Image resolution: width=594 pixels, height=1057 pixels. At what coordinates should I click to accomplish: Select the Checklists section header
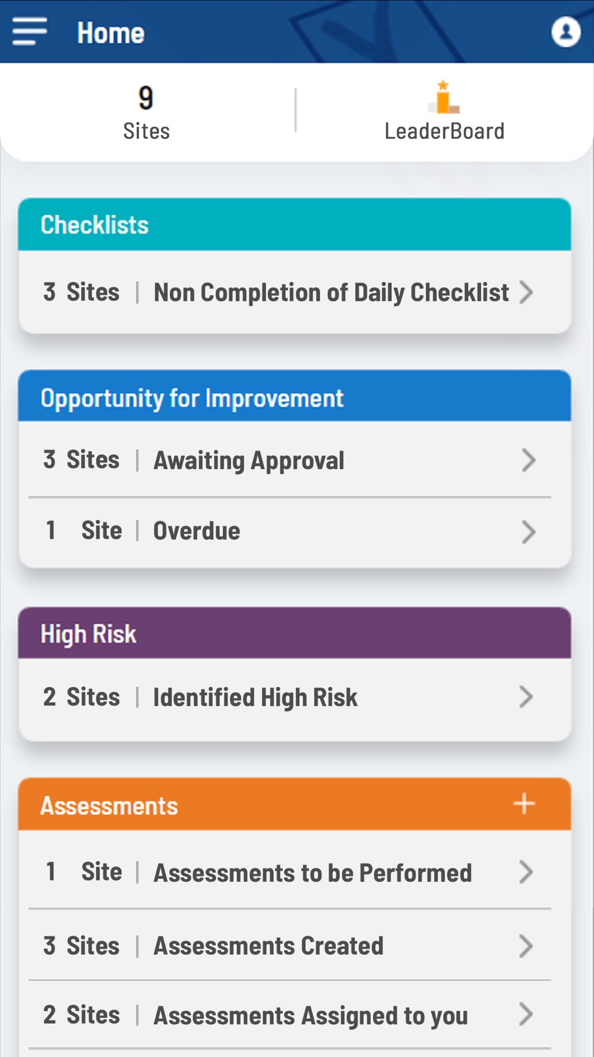(295, 225)
